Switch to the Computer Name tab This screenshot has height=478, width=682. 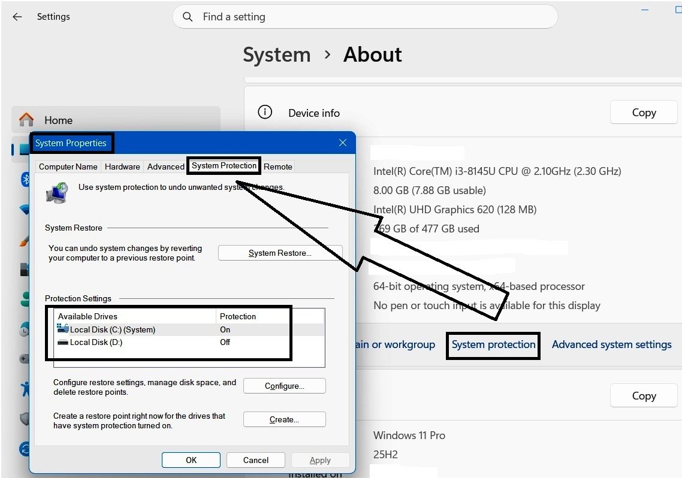68,167
